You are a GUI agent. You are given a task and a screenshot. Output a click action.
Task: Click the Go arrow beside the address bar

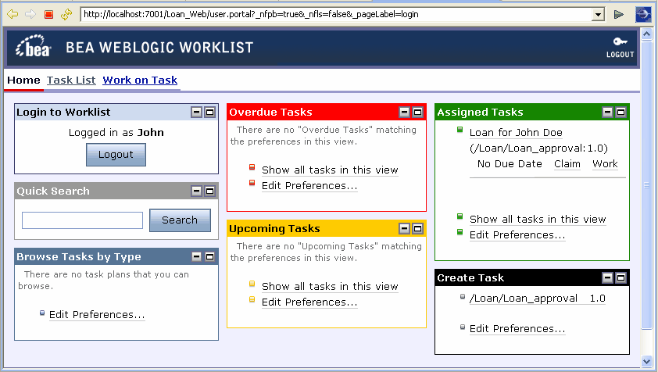[619, 15]
